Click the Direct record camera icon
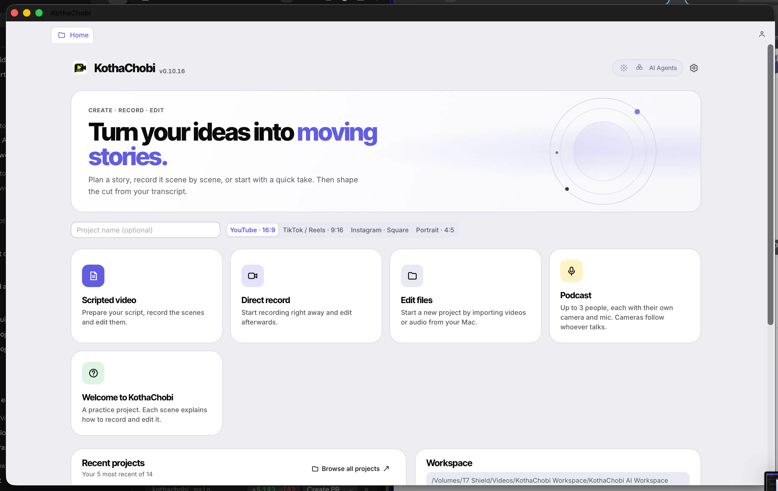The width and height of the screenshot is (778, 491). (252, 276)
